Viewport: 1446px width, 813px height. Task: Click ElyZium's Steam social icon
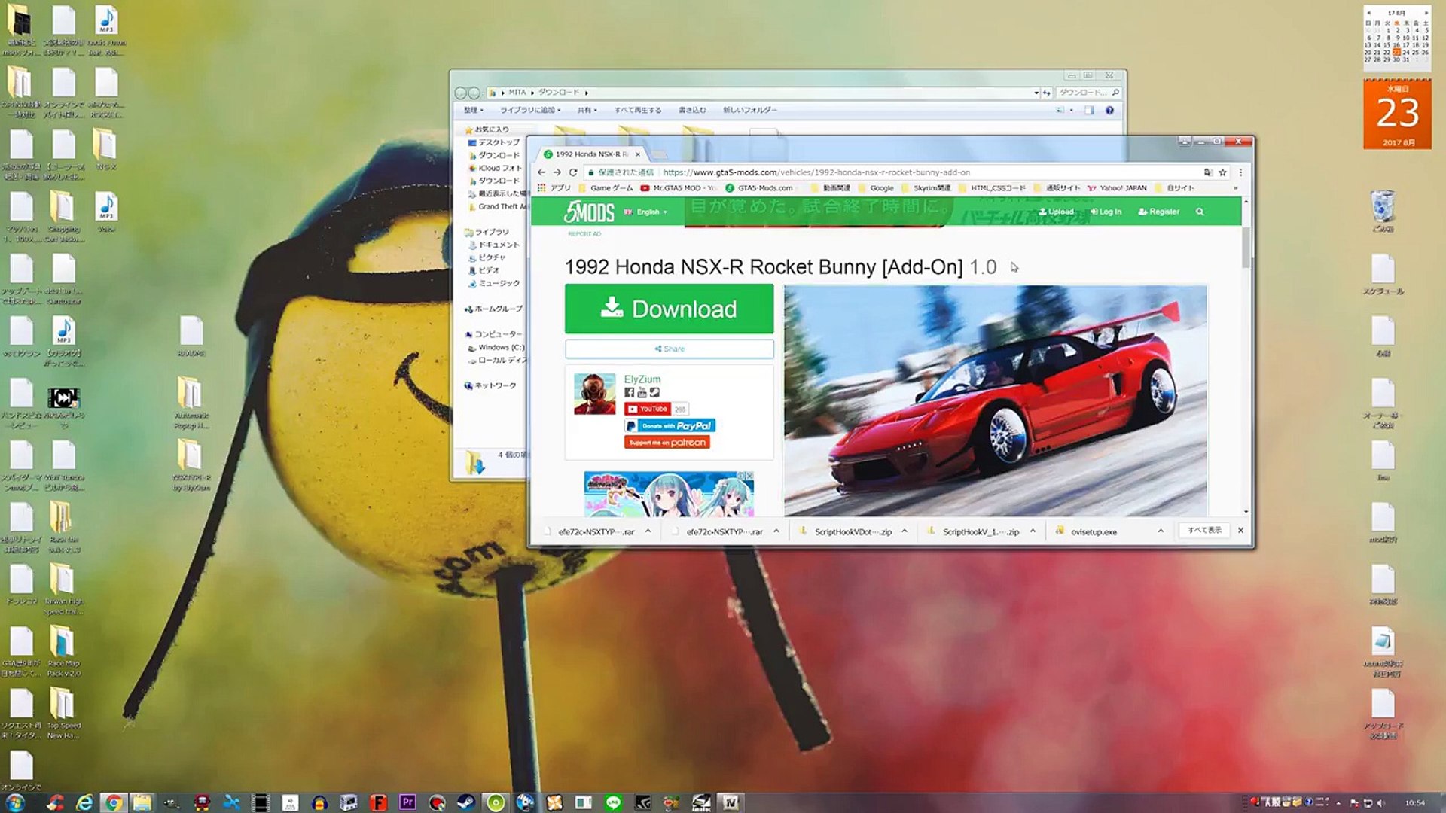point(654,392)
